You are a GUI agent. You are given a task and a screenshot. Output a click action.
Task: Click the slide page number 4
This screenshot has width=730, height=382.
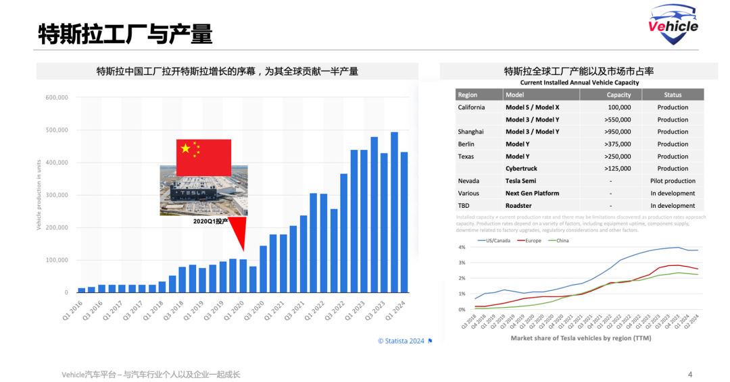pyautogui.click(x=690, y=375)
